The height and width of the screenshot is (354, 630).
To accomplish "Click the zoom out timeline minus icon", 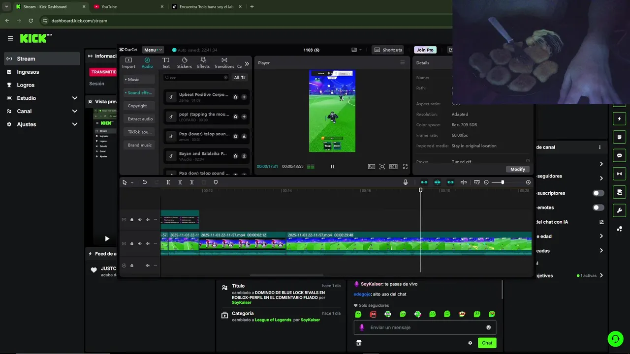I will [x=486, y=182].
